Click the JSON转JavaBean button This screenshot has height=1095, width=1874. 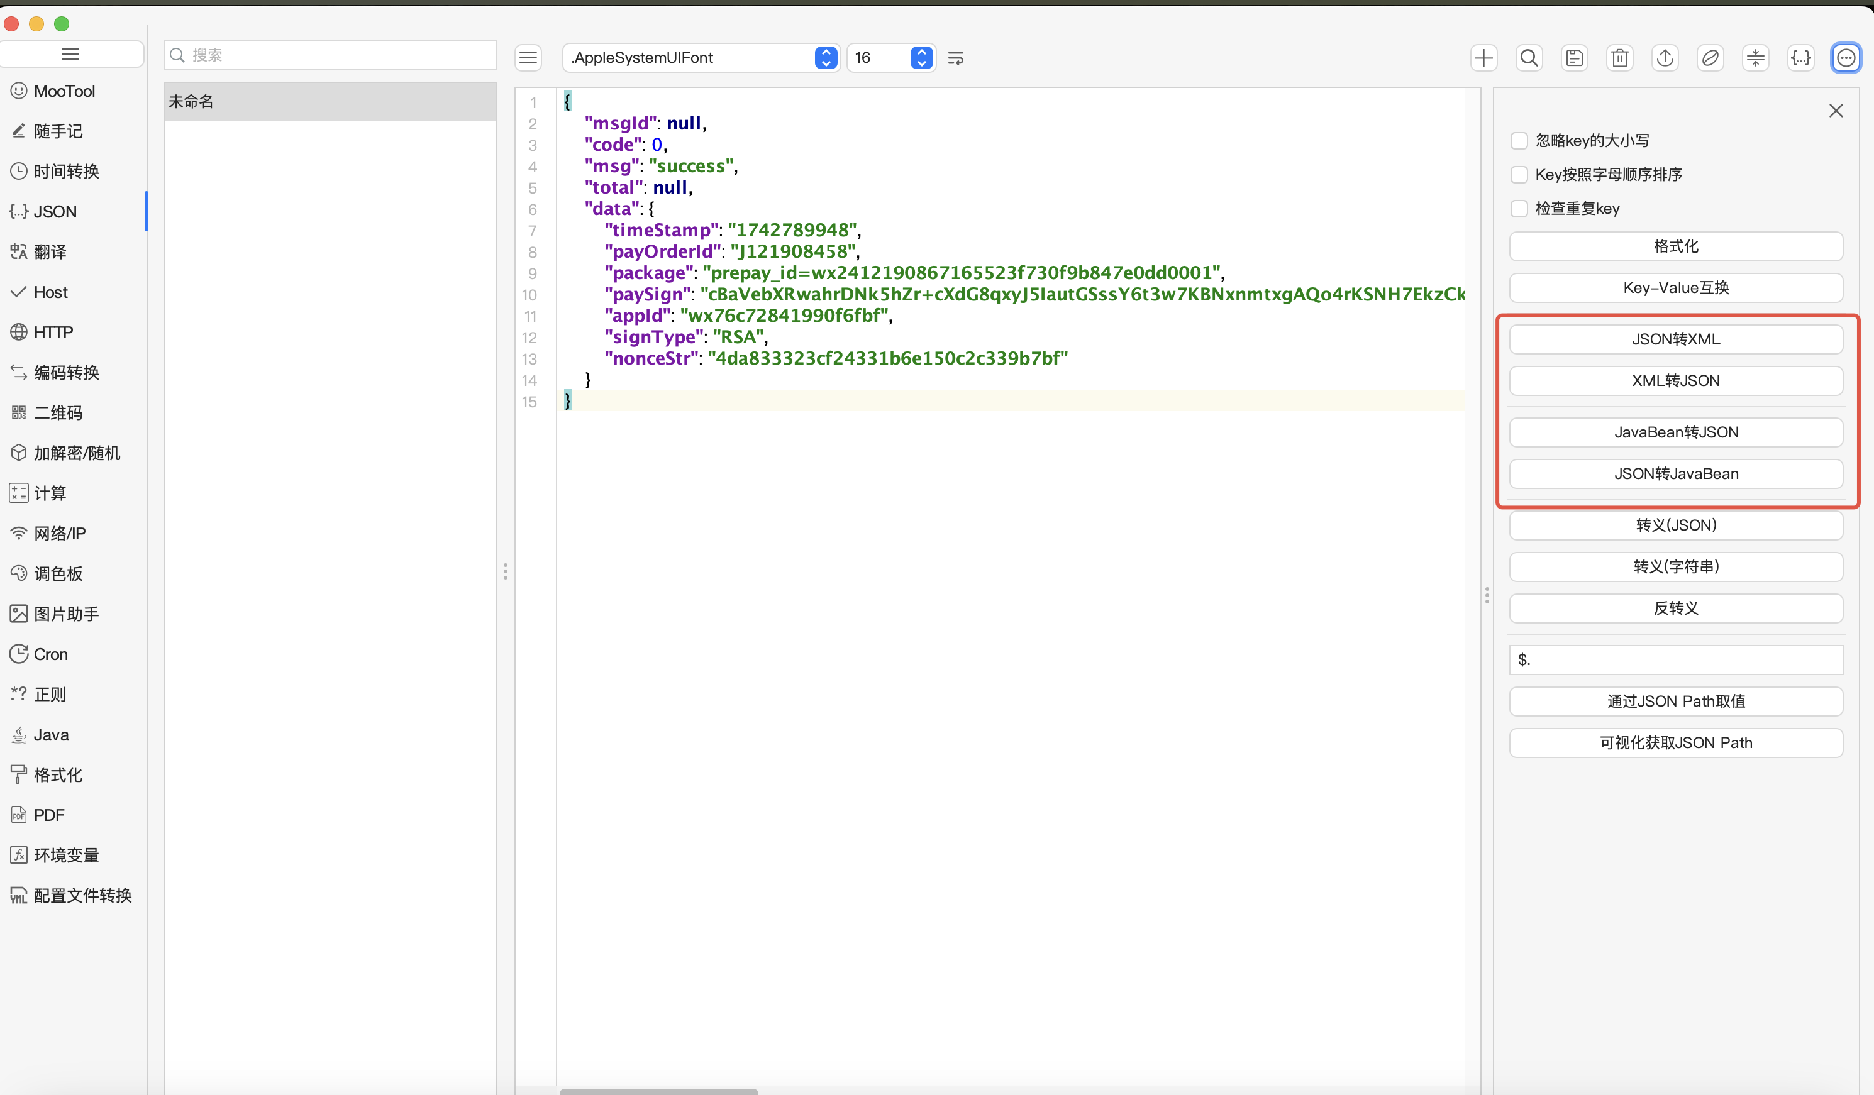pyautogui.click(x=1675, y=473)
